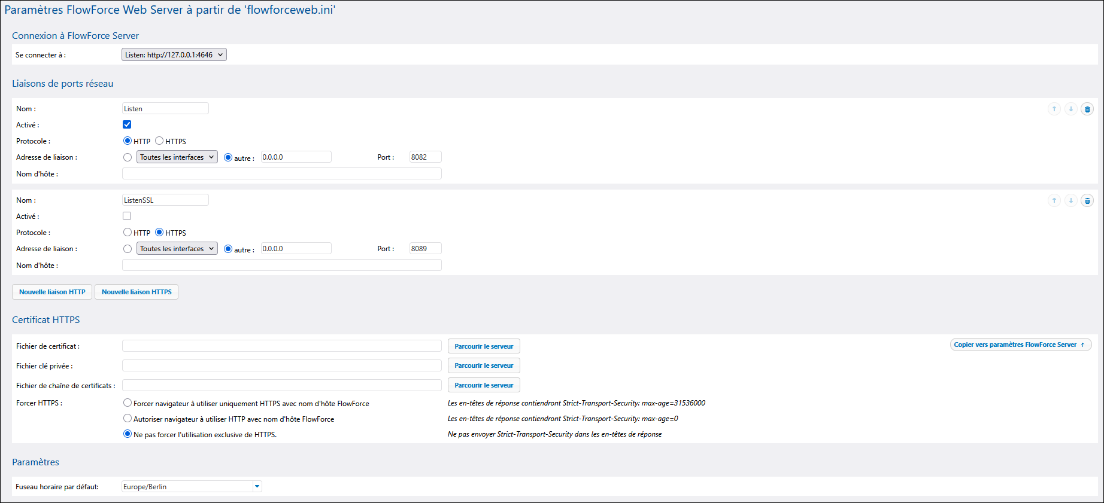This screenshot has height=503, width=1104.
Task: Click the 'Fichier clé privée' text field
Action: click(x=281, y=365)
